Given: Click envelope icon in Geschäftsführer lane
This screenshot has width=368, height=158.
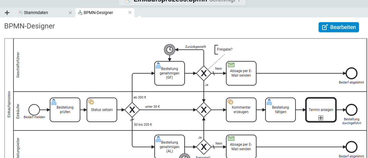Looking at the screenshot, I should [231, 65].
